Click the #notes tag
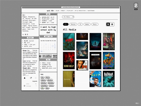Image resolution: width=141 pixels, height=106 pixels. click(51, 85)
